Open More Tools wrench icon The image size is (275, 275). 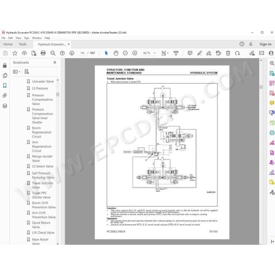(x=272, y=192)
